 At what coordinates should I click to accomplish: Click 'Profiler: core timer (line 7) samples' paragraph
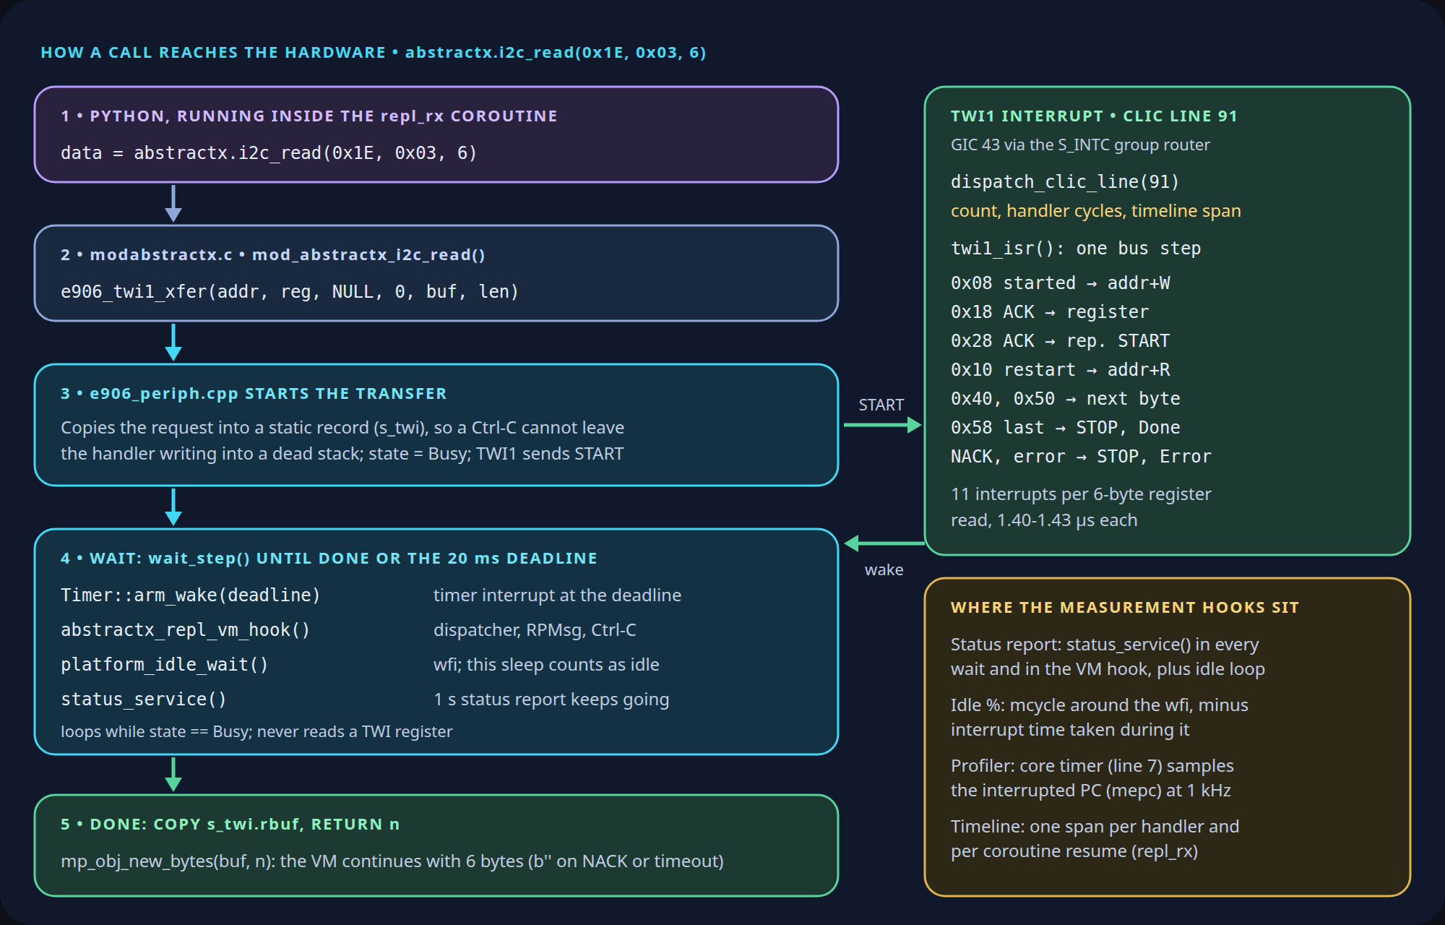[x=1092, y=778]
